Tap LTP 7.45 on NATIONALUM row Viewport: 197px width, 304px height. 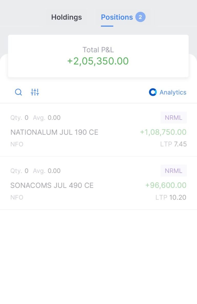point(173,144)
